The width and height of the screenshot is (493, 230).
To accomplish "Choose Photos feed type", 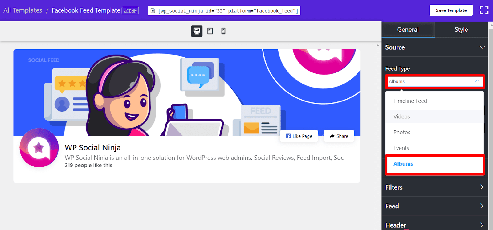I will (434, 132).
